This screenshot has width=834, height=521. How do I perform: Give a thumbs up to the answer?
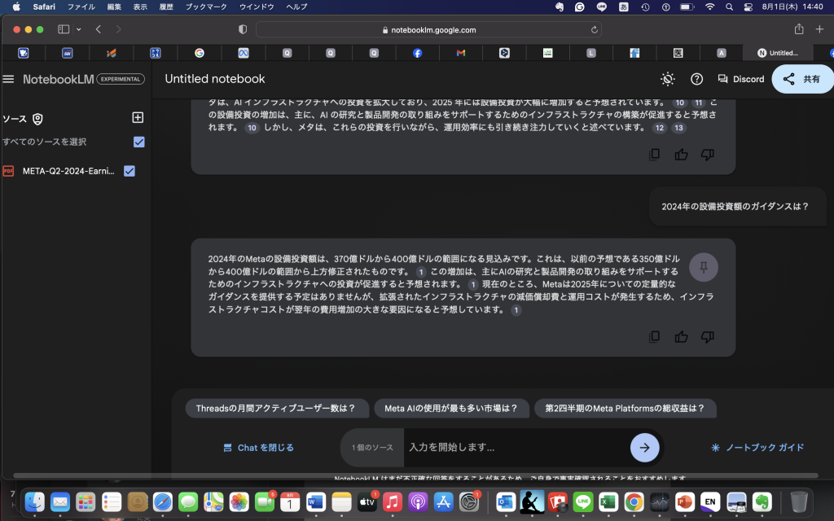(681, 336)
